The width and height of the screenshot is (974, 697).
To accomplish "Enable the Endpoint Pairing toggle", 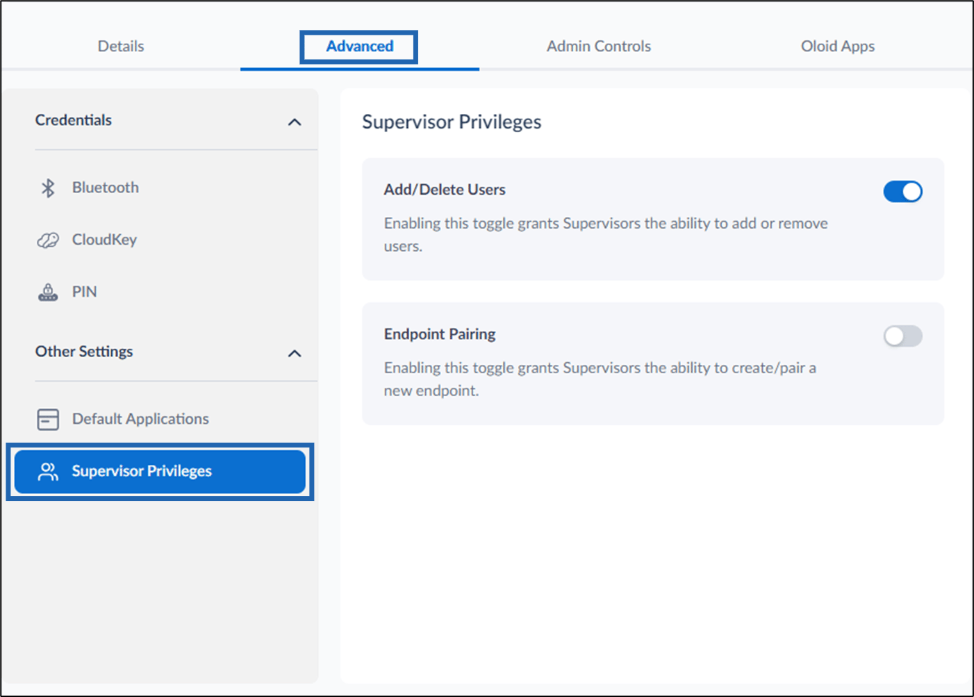I will [x=902, y=336].
